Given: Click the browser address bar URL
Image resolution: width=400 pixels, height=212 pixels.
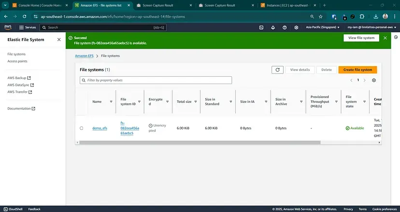Looking at the screenshot, I should click(113, 16).
